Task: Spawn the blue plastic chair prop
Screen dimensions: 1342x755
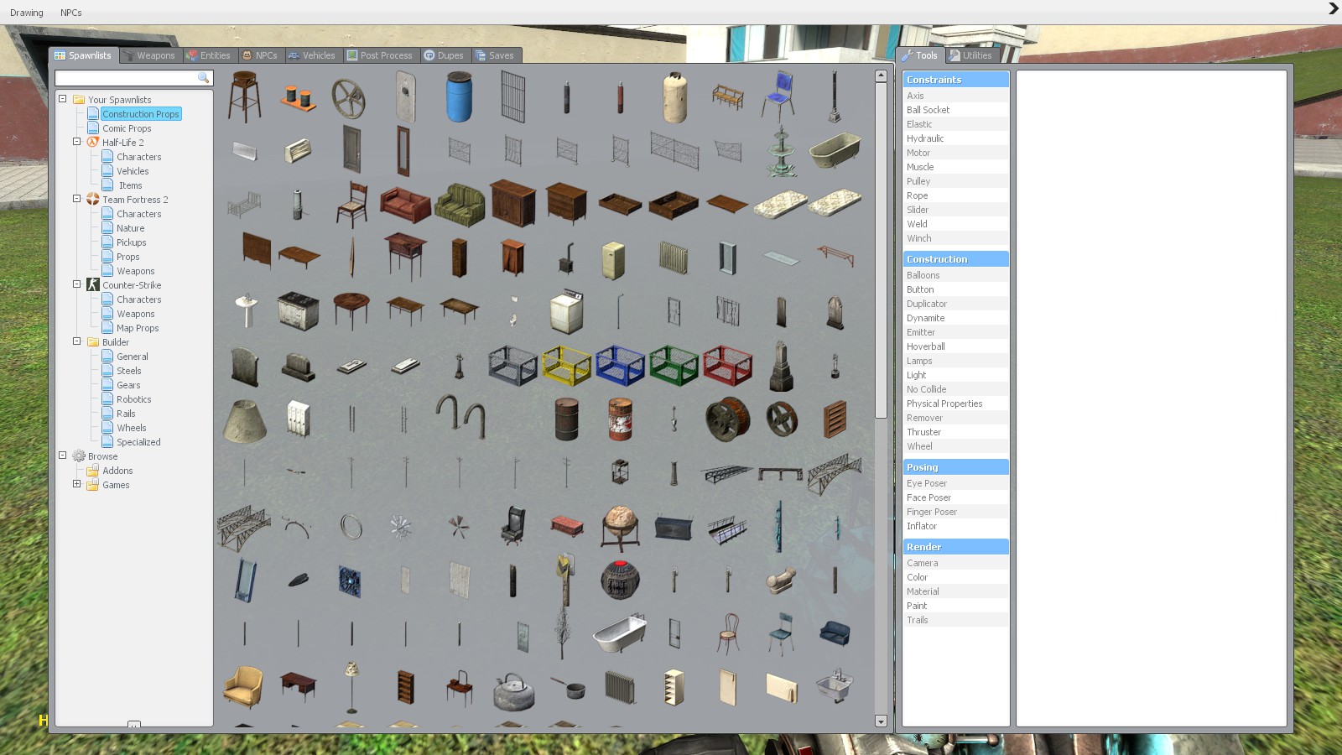Action: (x=779, y=96)
